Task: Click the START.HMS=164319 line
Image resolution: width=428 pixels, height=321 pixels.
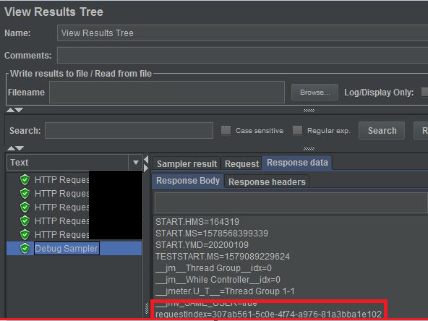Action: (x=197, y=222)
